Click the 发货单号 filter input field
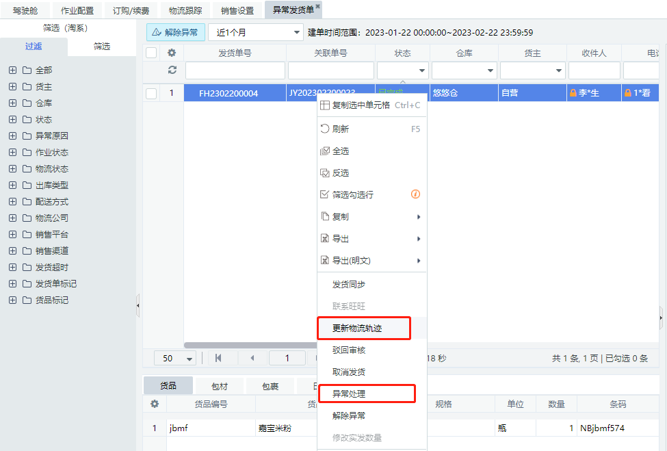The image size is (667, 451). point(235,70)
